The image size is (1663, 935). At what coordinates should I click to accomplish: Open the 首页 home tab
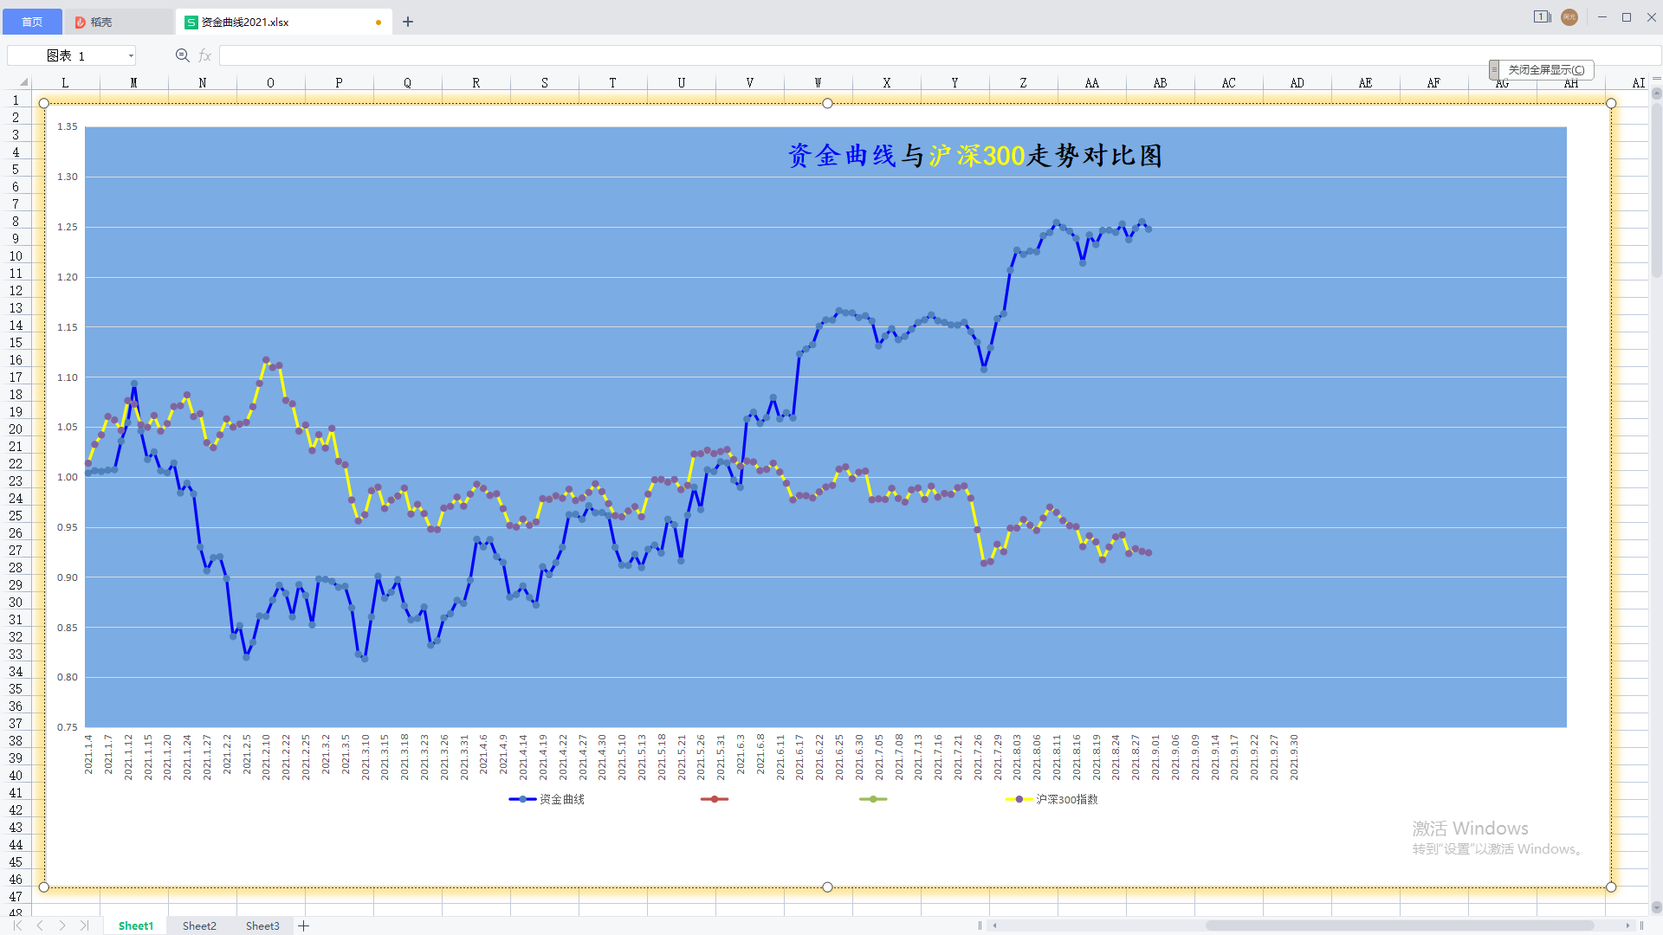pyautogui.click(x=32, y=22)
